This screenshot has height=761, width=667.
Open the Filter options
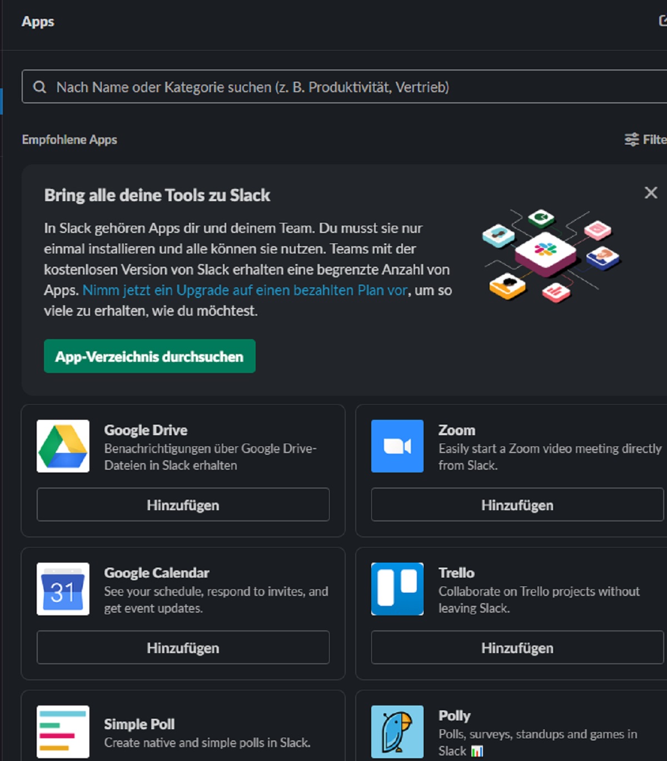click(645, 140)
